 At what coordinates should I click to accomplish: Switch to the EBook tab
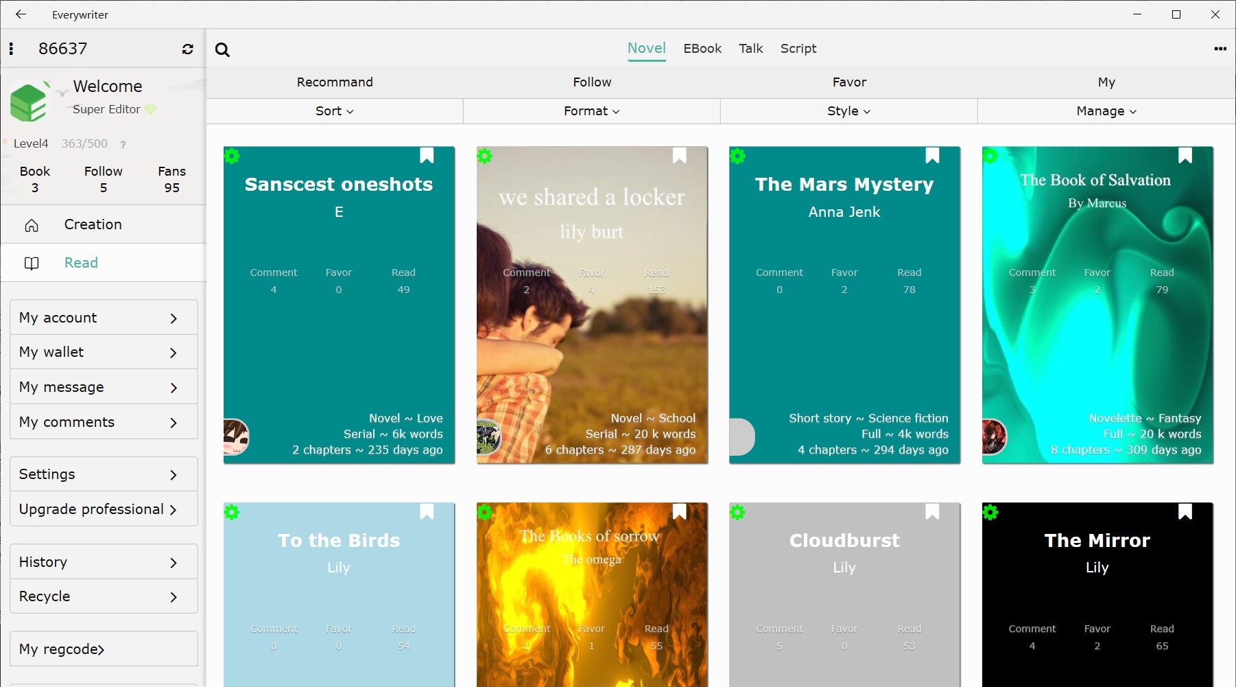click(x=702, y=49)
